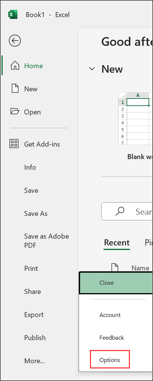Viewport: 153px width, 381px height.
Task: Click the Home house icon
Action: coord(15,66)
